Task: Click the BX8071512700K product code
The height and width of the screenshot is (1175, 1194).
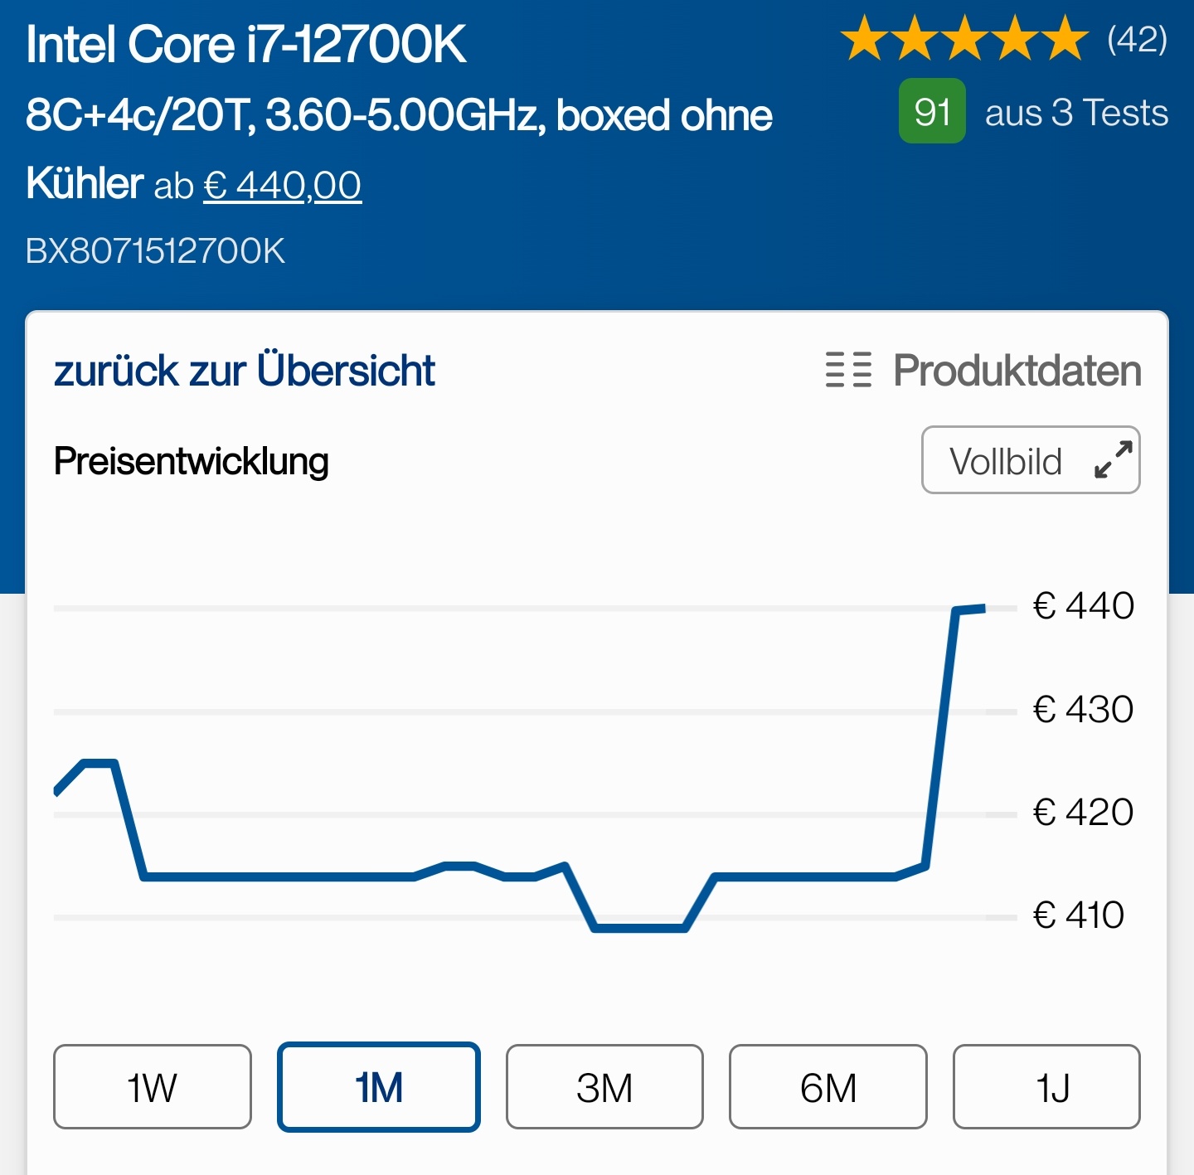Action: 155,251
